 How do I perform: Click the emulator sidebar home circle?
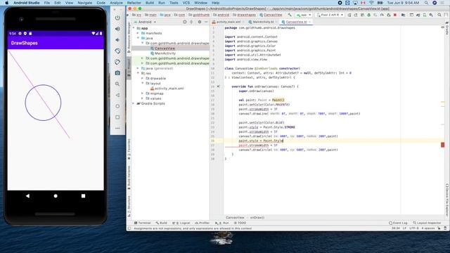117,106
